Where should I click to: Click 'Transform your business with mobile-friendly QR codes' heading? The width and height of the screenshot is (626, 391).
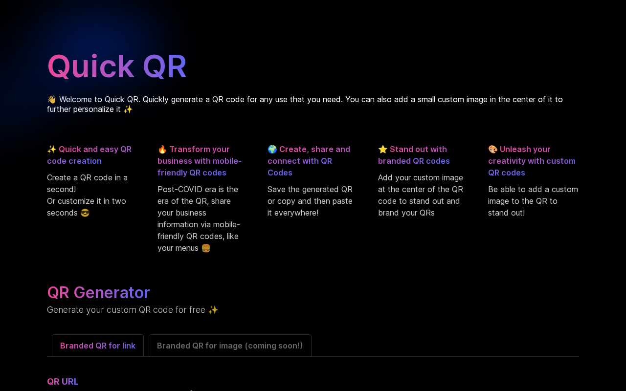(200, 161)
